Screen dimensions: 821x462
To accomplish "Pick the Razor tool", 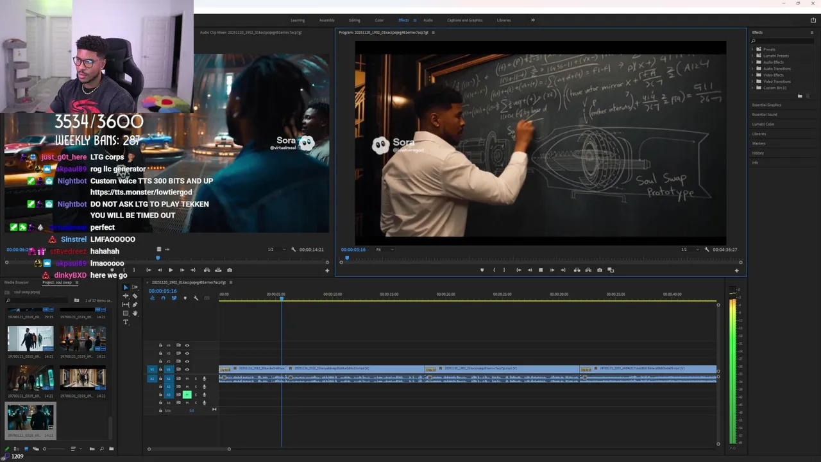I will pos(135,296).
